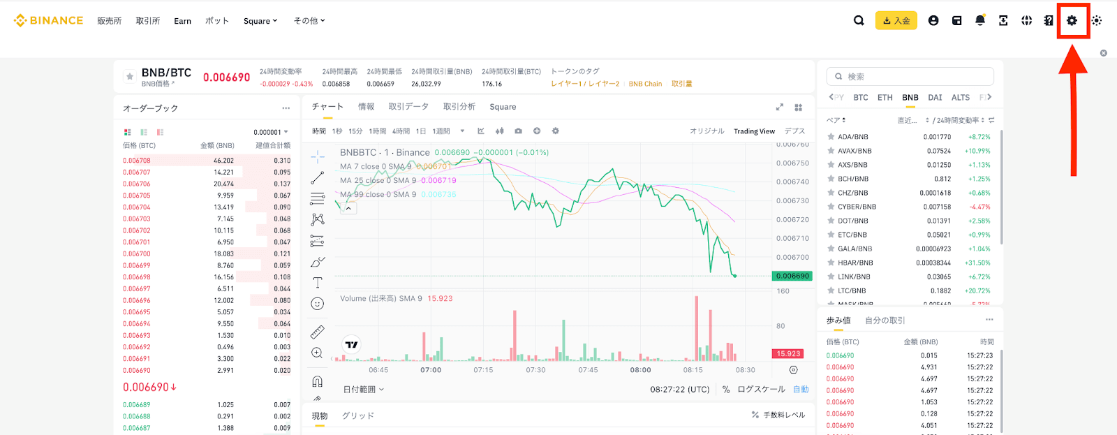The height and width of the screenshot is (435, 1117).
Task: Expand the Square menu in top navigation
Action: click(x=260, y=21)
